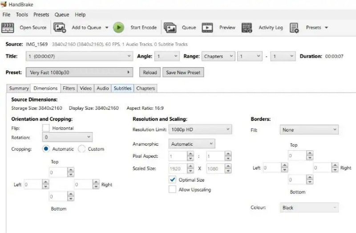Open the start chapter dropdown
Image resolution: width=356 pixels, height=233 pixels.
point(250,56)
